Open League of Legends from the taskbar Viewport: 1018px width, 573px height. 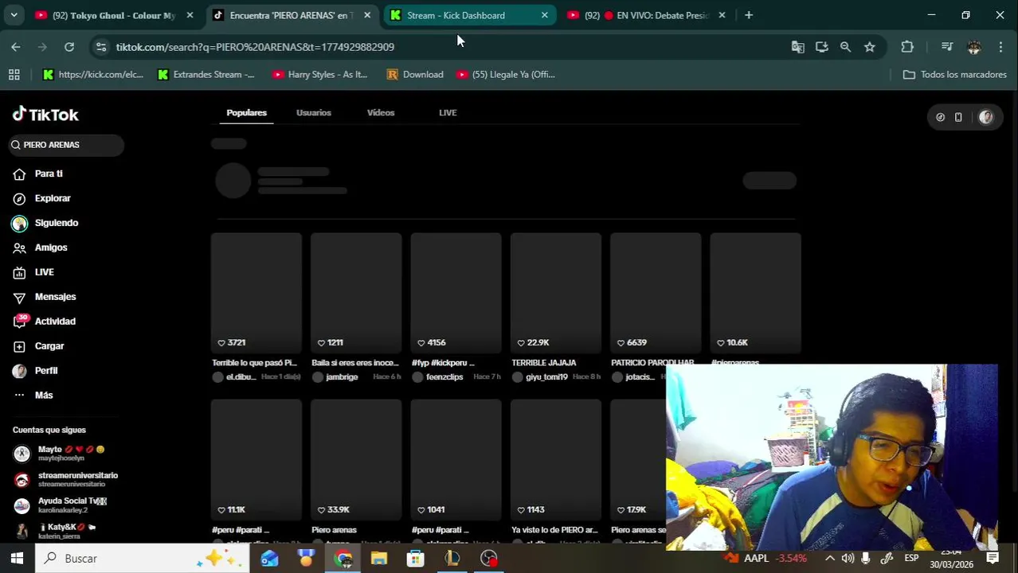[x=452, y=558]
